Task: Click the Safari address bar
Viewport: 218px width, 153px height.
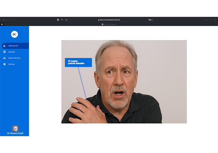Action: (109, 20)
